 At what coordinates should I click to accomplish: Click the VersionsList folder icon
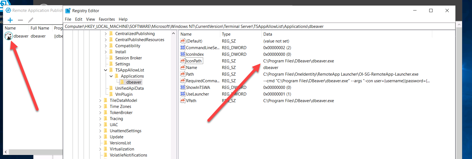(105, 143)
